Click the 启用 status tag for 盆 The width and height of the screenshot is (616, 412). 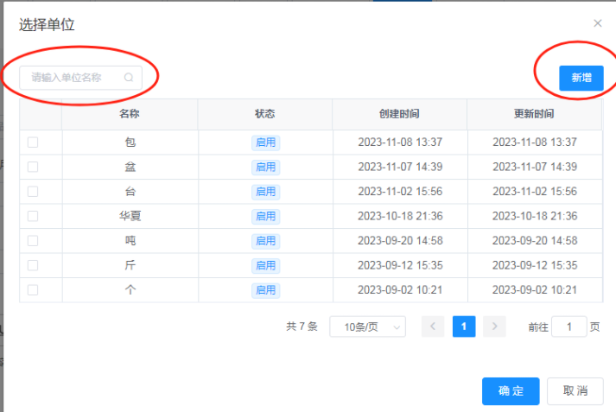pos(265,167)
